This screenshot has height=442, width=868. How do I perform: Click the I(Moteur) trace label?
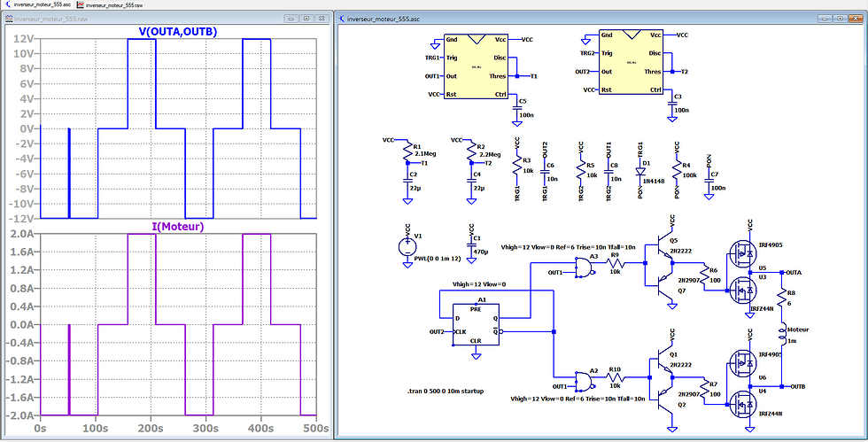tap(178, 227)
